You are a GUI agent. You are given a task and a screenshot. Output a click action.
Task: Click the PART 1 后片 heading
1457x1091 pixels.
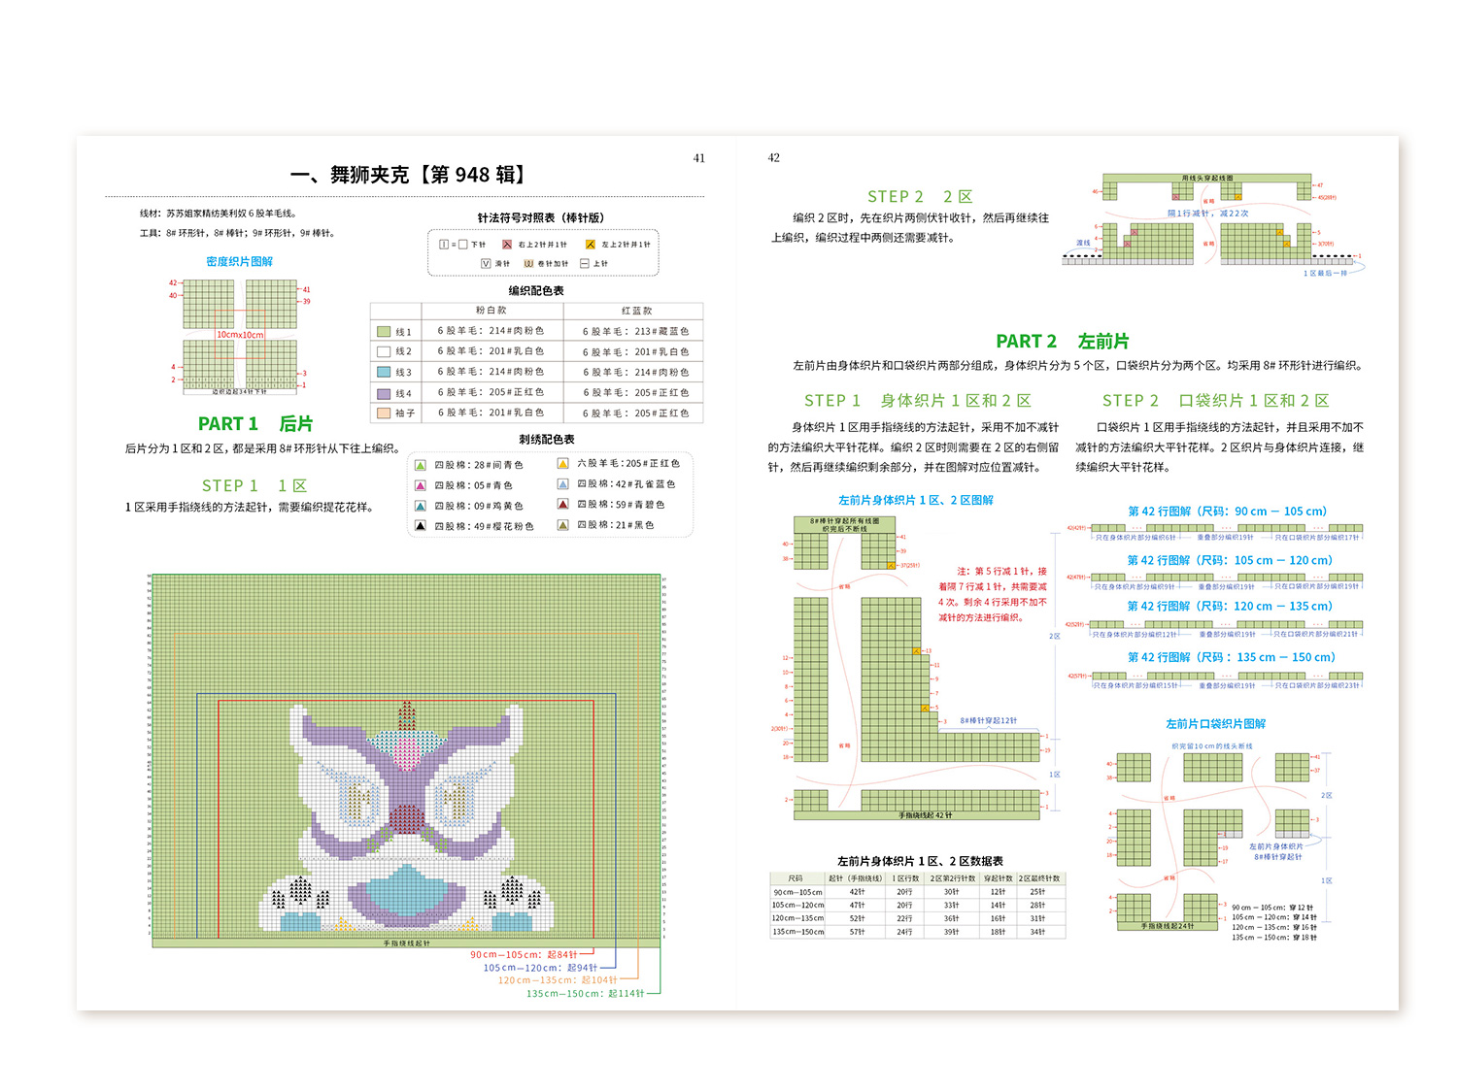(x=255, y=424)
